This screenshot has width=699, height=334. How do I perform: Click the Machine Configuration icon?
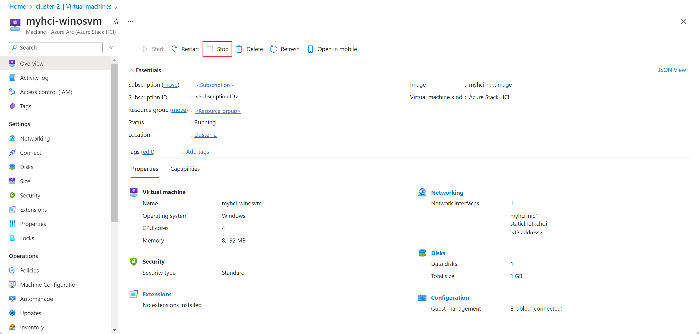coord(12,285)
